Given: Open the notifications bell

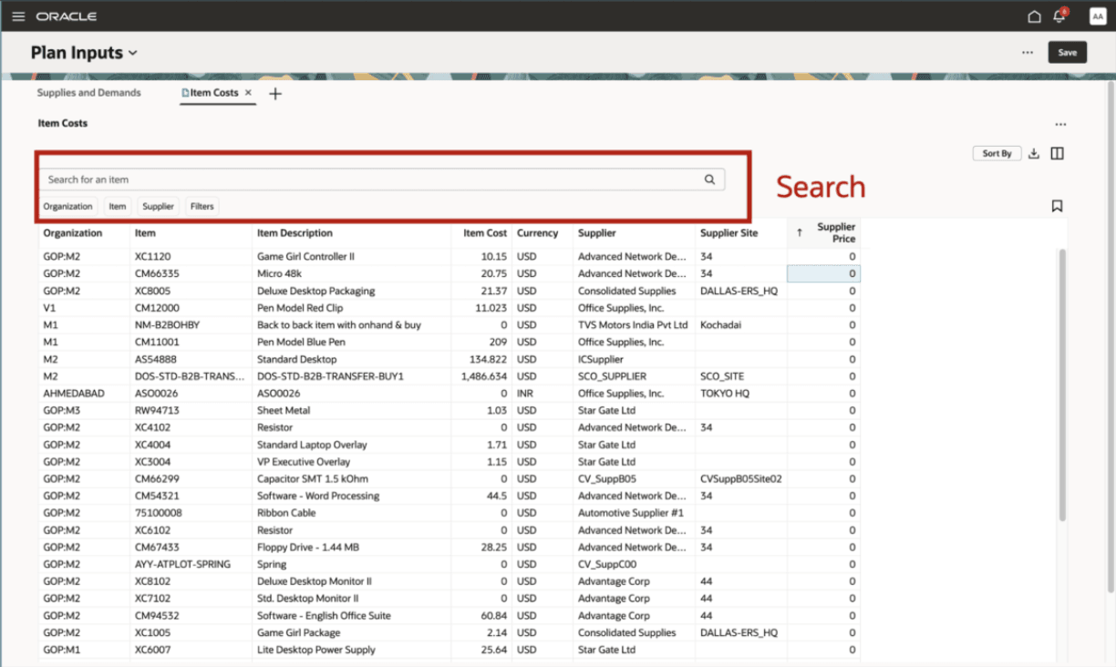Looking at the screenshot, I should click(x=1059, y=15).
